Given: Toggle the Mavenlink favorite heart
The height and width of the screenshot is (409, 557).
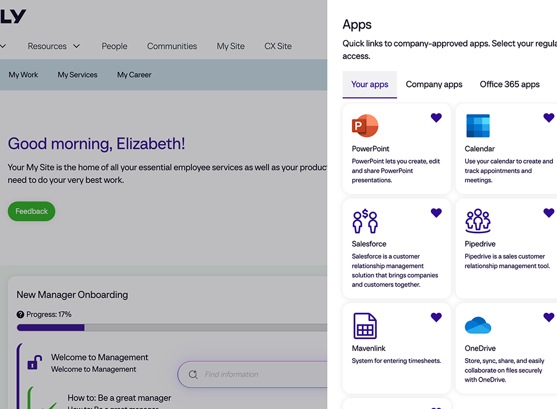Looking at the screenshot, I should click(436, 317).
